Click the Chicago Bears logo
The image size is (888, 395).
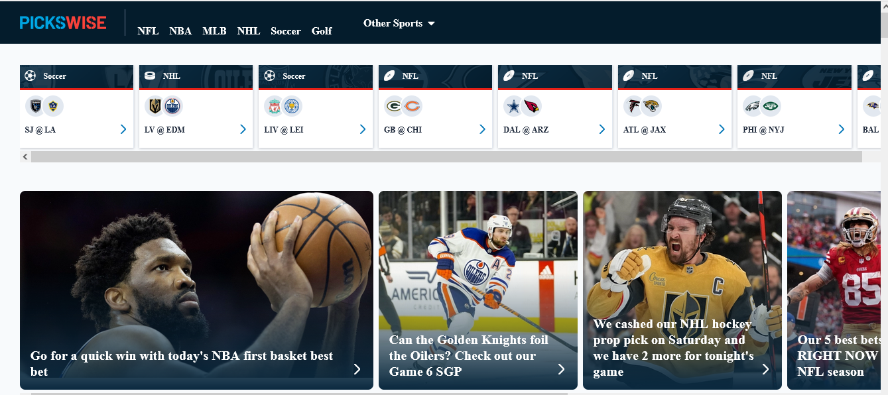coord(412,106)
